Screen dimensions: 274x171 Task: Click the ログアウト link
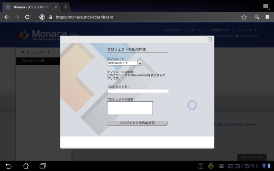click(x=249, y=36)
